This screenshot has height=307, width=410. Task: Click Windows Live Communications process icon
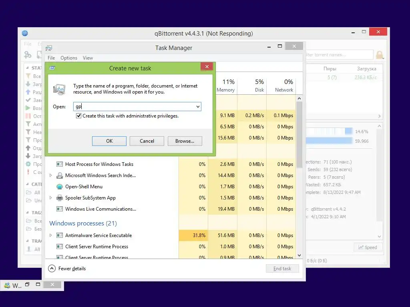[60, 209]
